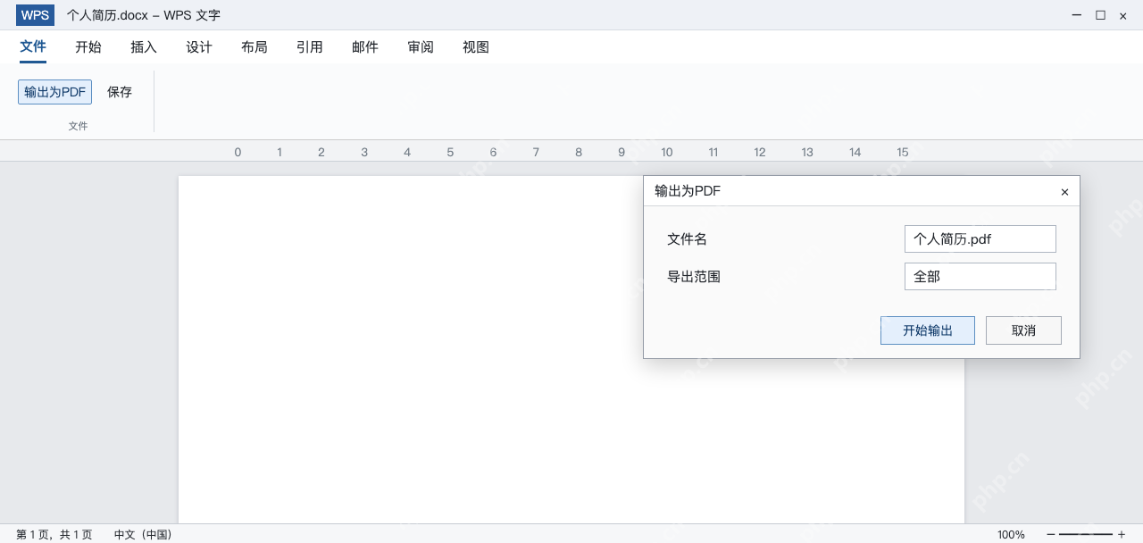Select the 视图 tab
This screenshot has height=543, width=1143.
pos(476,47)
